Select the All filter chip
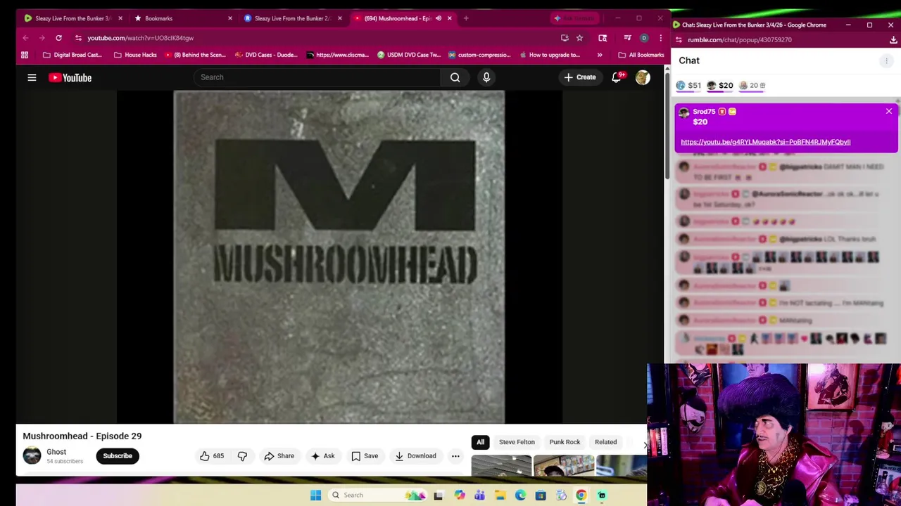 point(480,442)
